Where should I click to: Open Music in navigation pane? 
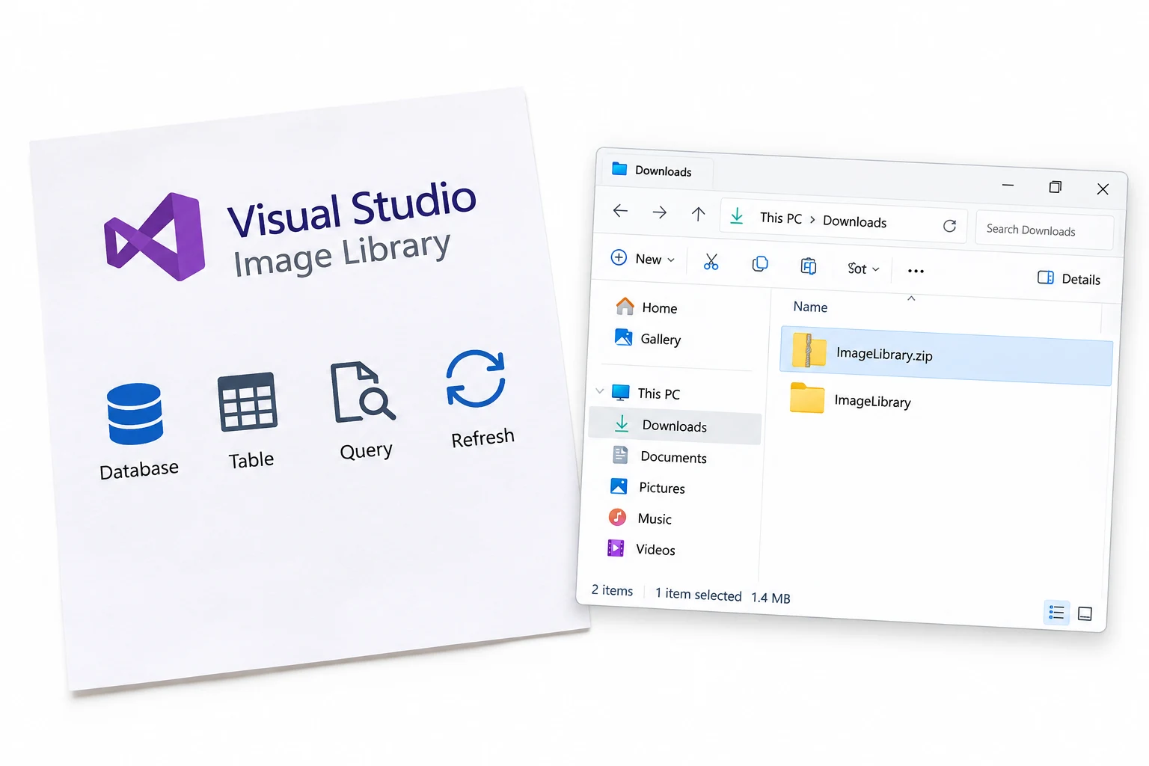[640, 518]
